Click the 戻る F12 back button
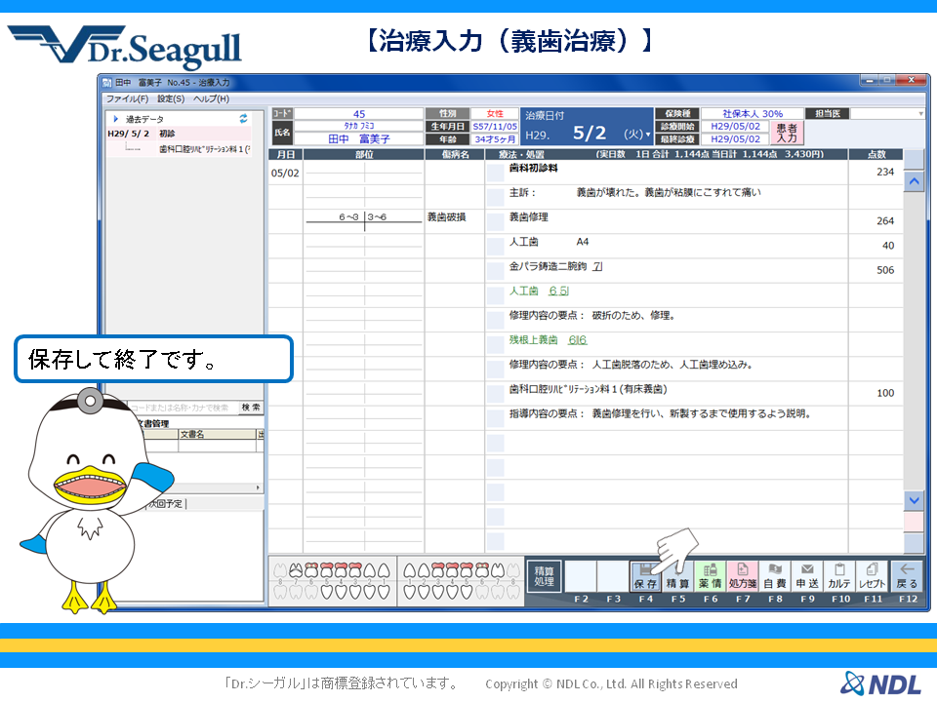This screenshot has width=937, height=702. coord(907,576)
